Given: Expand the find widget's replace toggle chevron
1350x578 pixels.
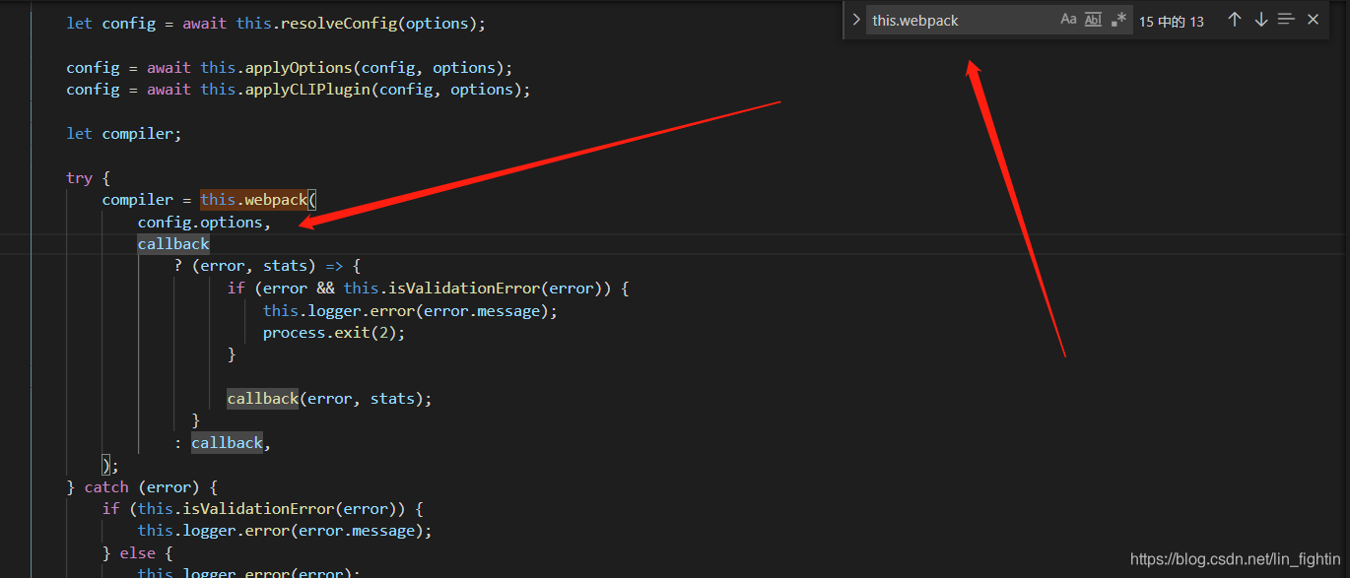Looking at the screenshot, I should coord(855,20).
